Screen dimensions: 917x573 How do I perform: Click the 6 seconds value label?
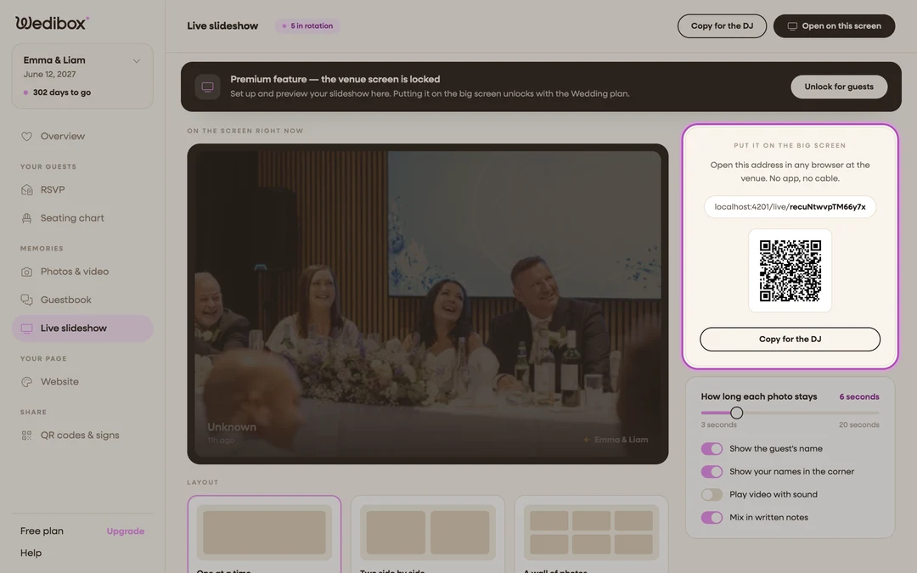pyautogui.click(x=859, y=397)
